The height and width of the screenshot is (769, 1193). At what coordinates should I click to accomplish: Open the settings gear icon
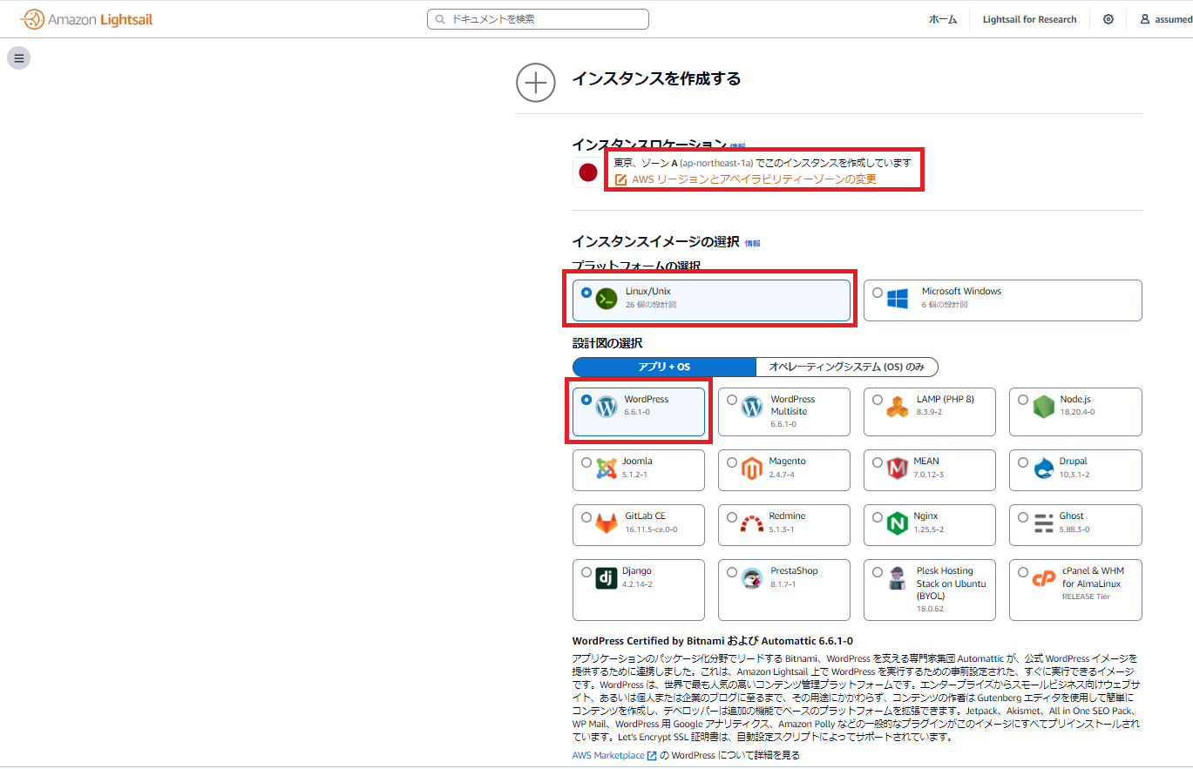(x=1108, y=18)
